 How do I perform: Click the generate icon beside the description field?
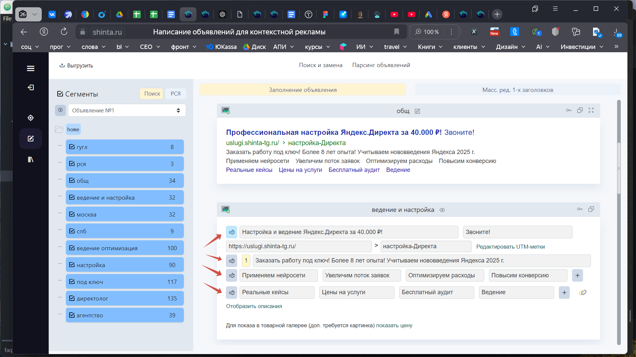pyautogui.click(x=232, y=261)
